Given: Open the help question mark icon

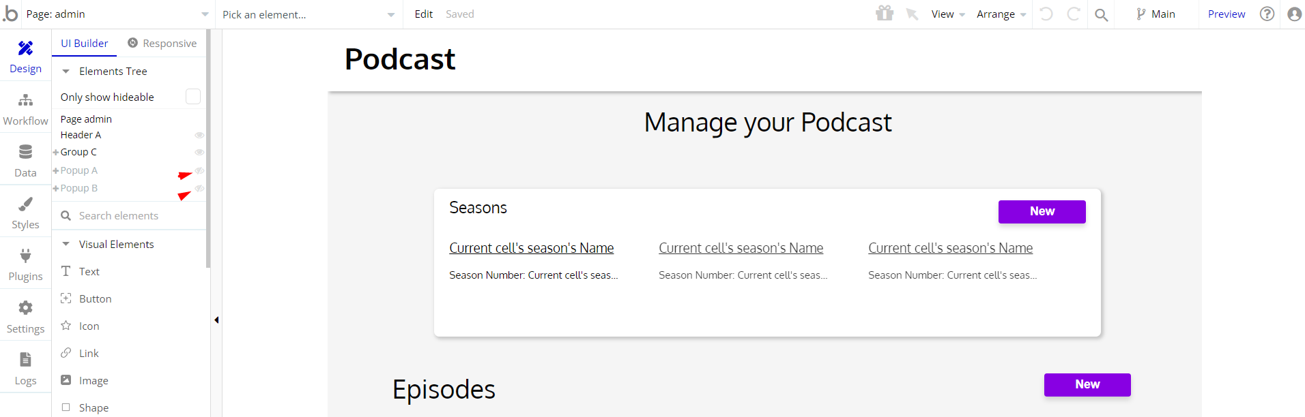Looking at the screenshot, I should click(x=1267, y=14).
